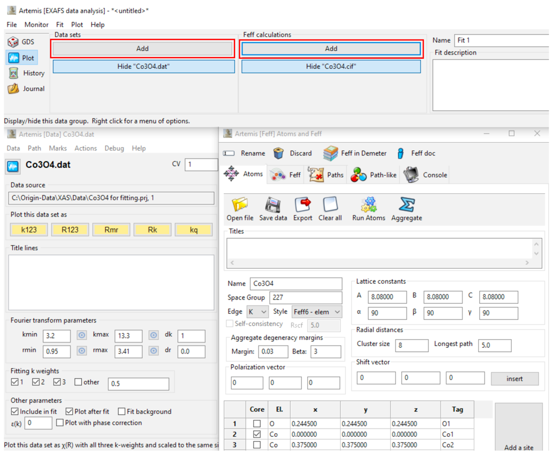Click lattice constant A field

click(x=387, y=297)
